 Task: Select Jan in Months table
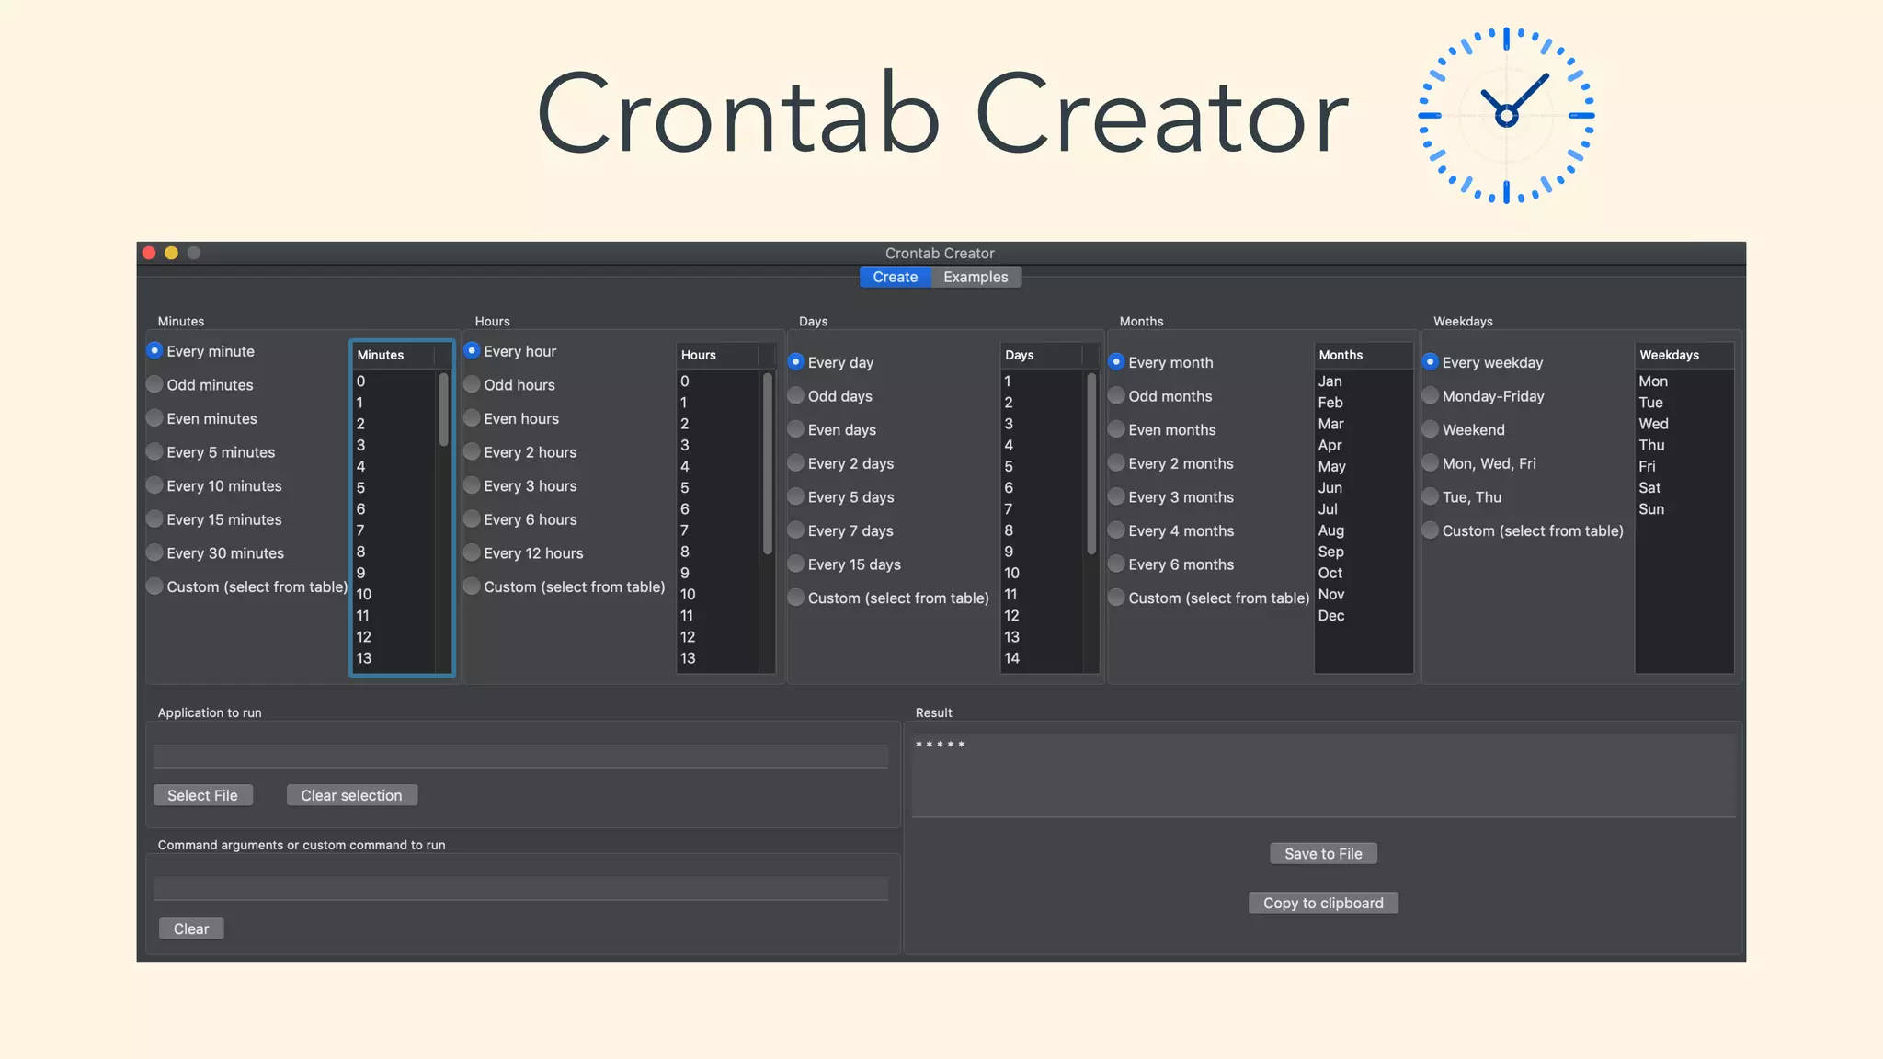tap(1364, 381)
